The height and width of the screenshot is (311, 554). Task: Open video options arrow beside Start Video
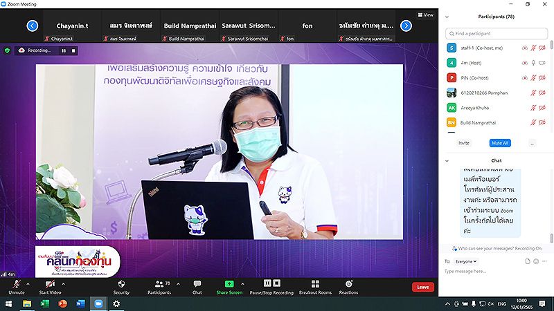coord(64,284)
